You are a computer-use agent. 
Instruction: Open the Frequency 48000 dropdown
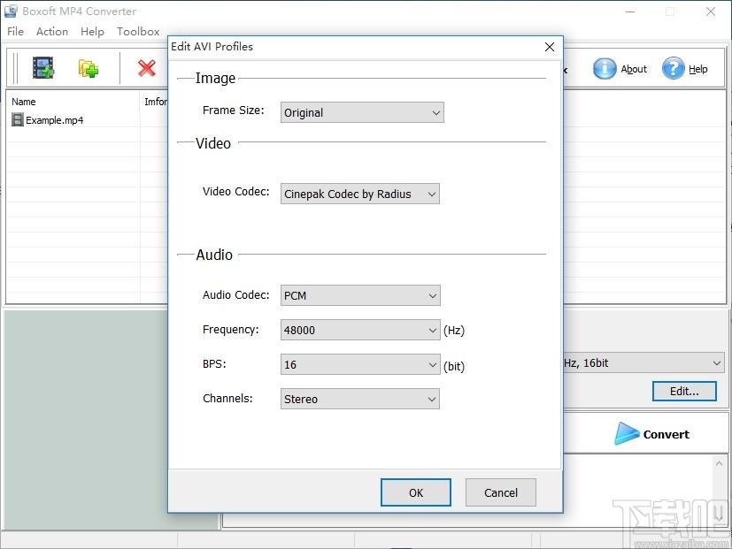point(360,330)
